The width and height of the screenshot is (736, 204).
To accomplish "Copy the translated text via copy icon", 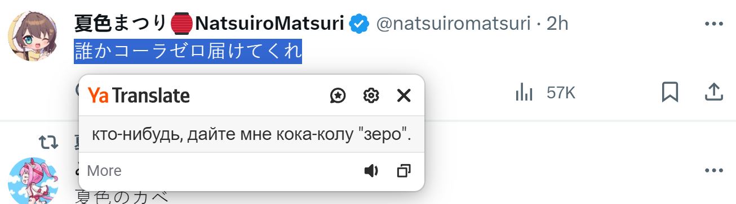I will coord(404,171).
